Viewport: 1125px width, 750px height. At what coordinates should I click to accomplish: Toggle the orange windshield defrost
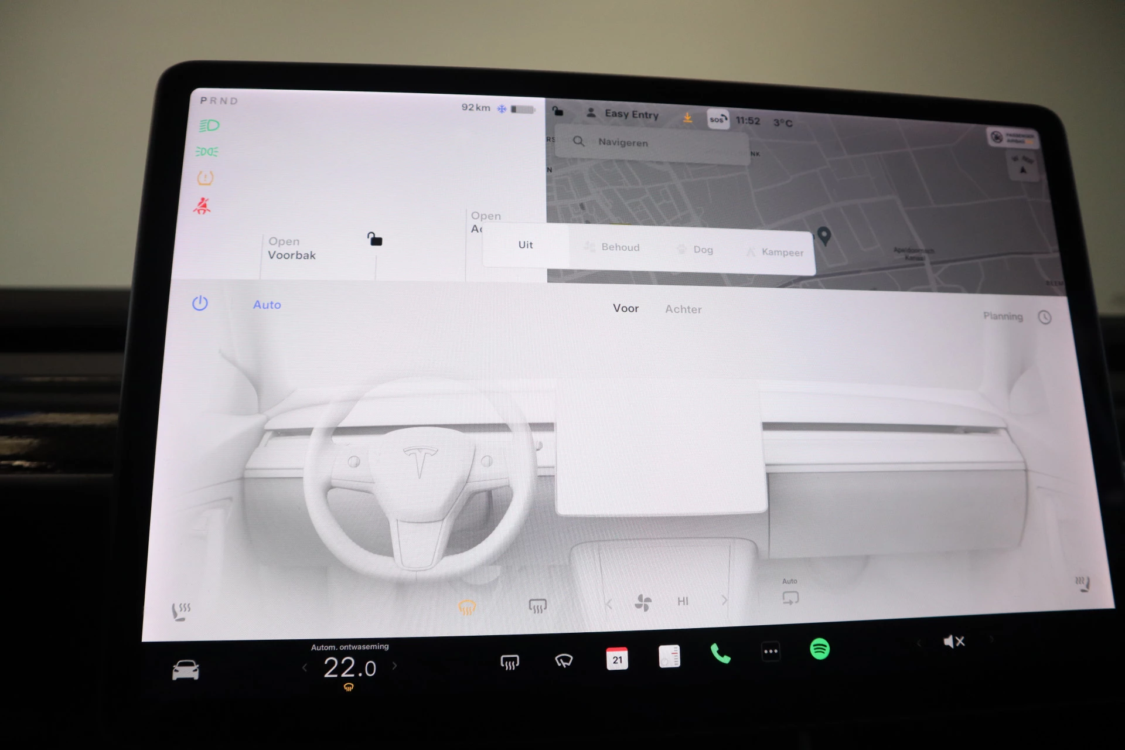click(x=467, y=608)
